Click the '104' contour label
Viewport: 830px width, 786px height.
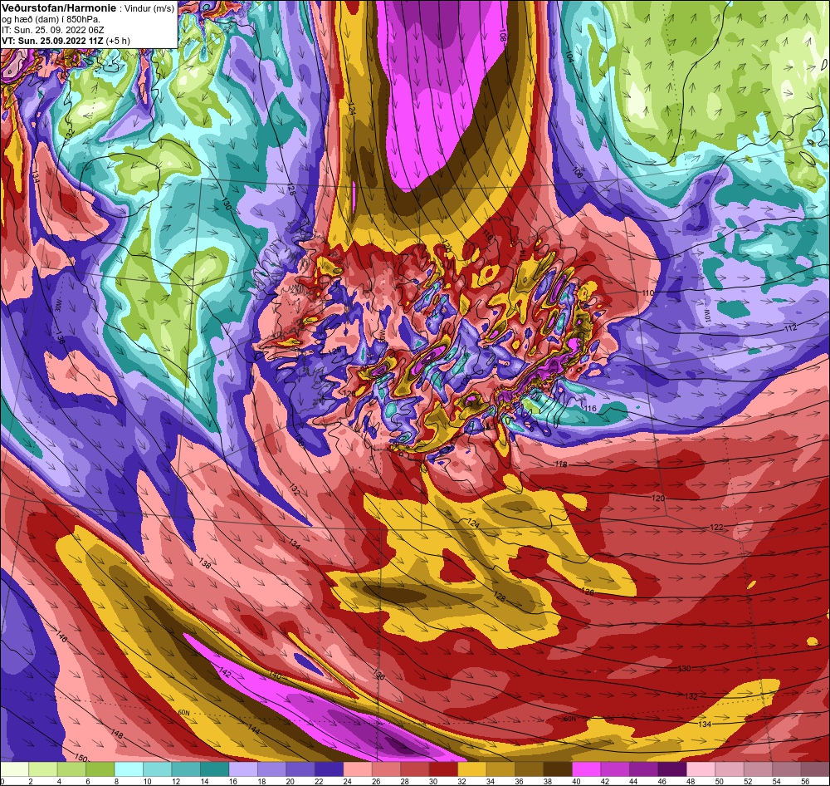click(x=569, y=56)
